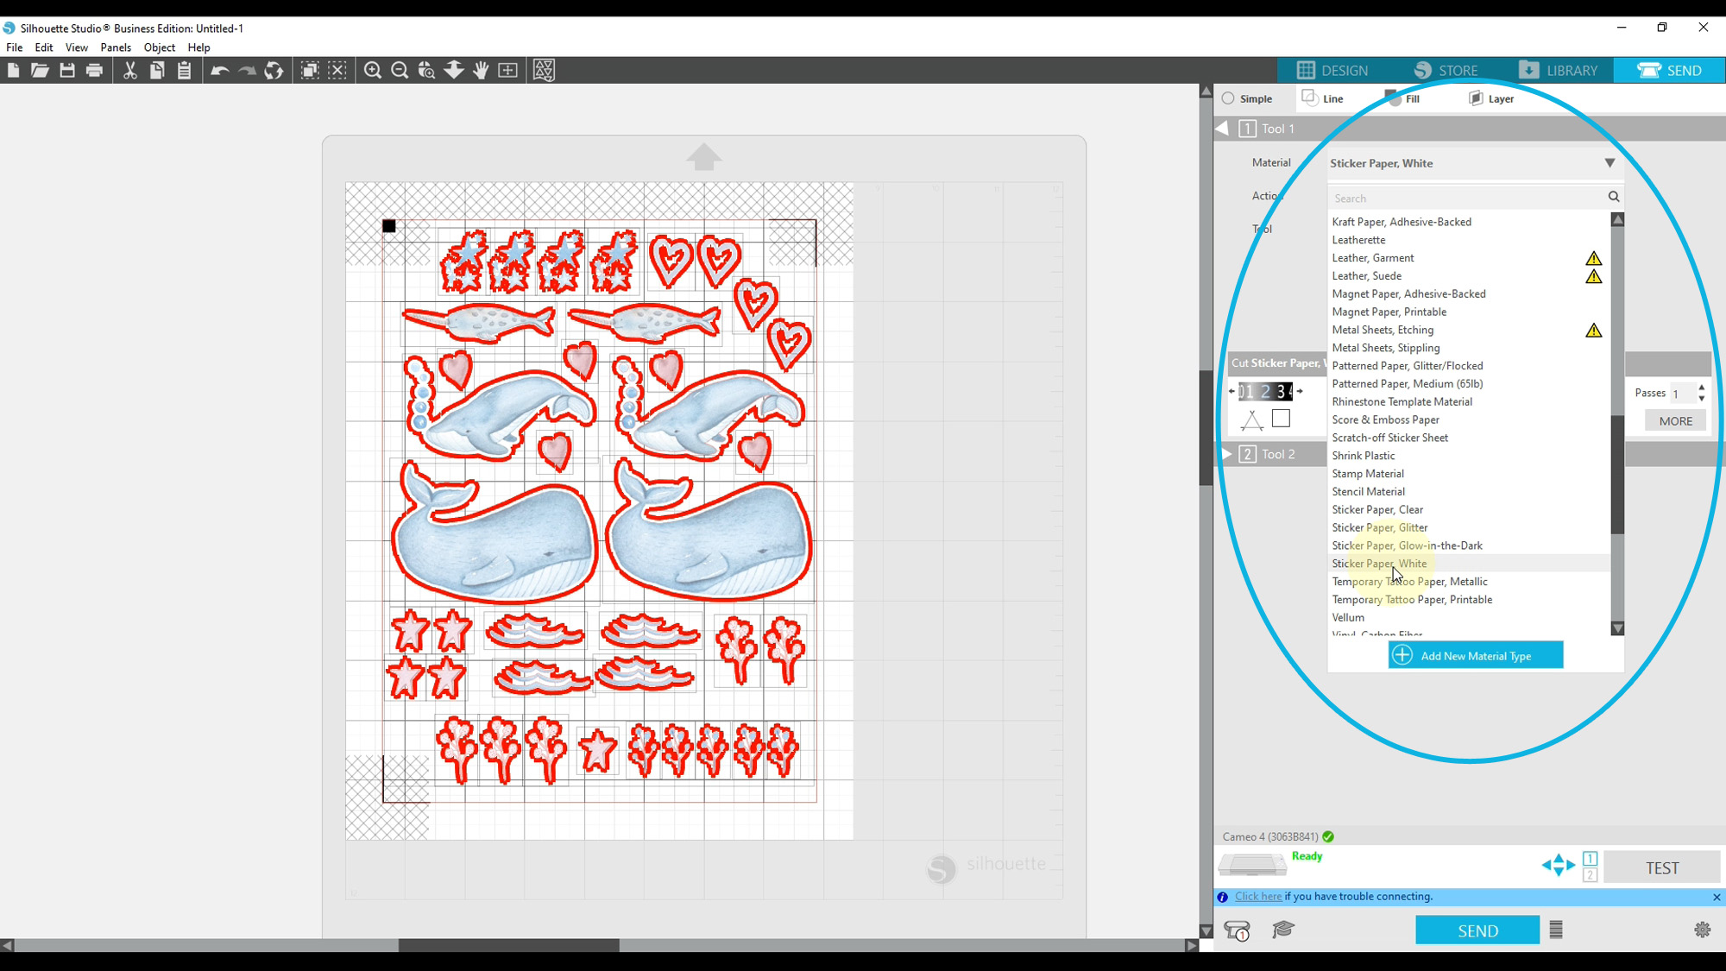This screenshot has height=971, width=1726.
Task: Fit page to window icon
Action: click(x=508, y=71)
